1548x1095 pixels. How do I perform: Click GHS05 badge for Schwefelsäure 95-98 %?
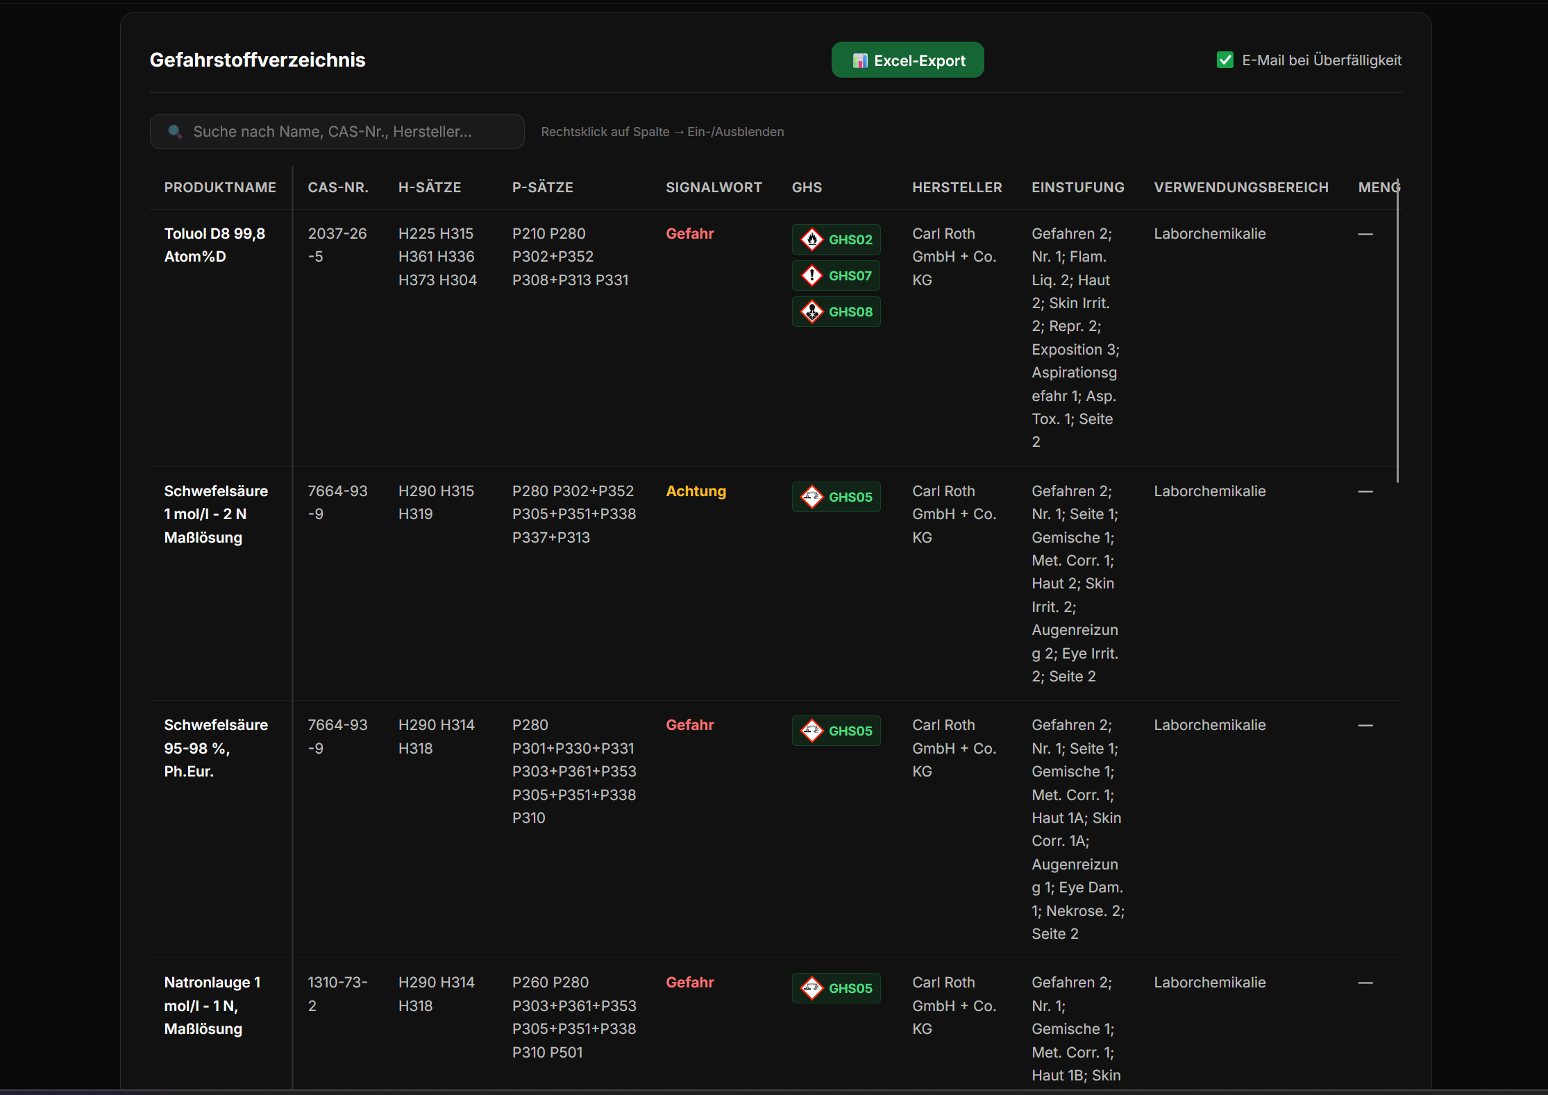(x=836, y=731)
